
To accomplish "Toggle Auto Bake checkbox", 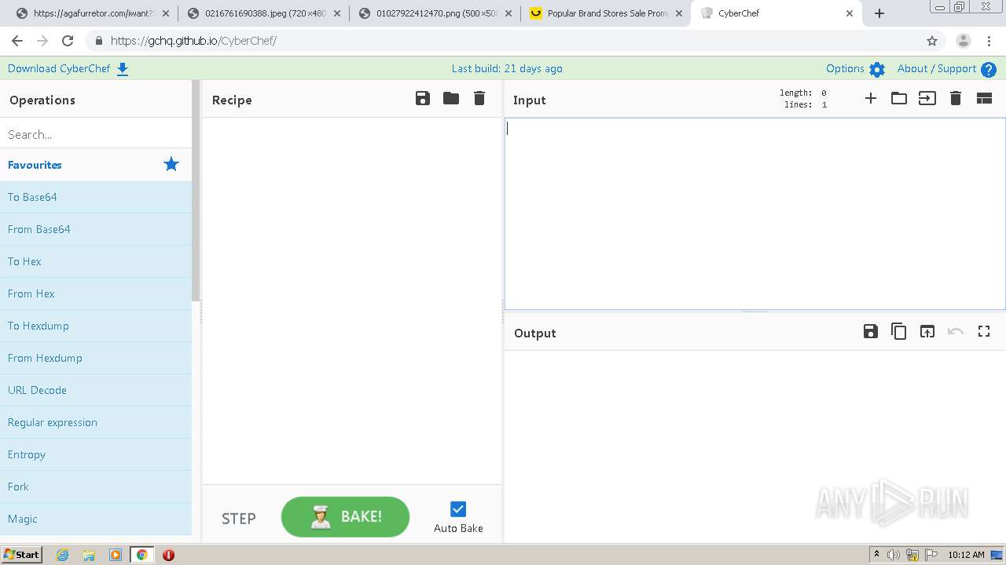I will [458, 508].
